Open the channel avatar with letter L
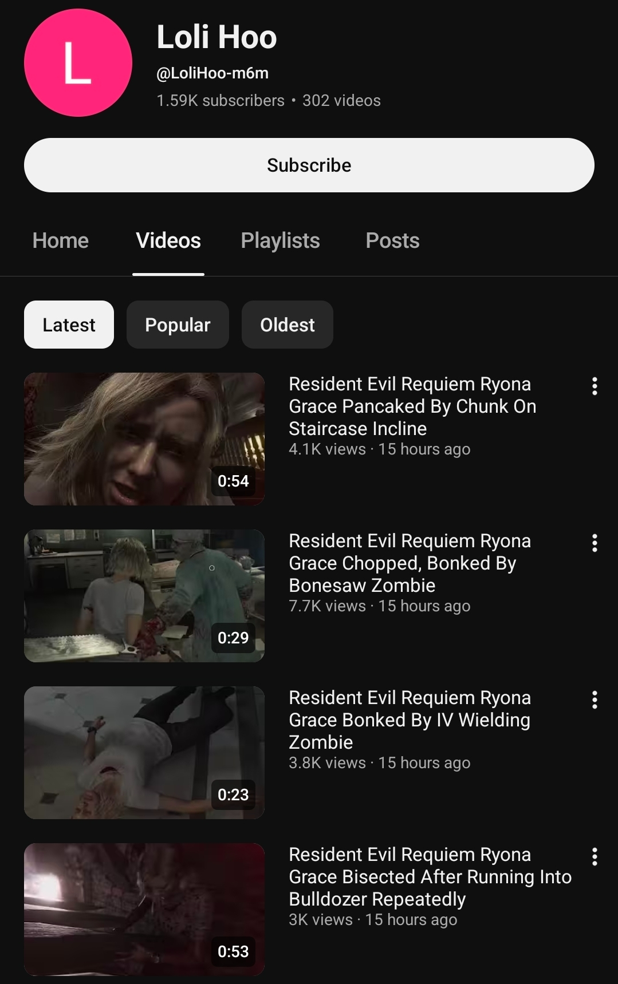618x984 pixels. [78, 63]
